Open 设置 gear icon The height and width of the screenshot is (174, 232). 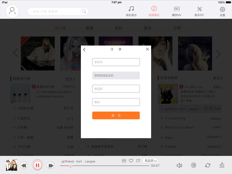click(222, 9)
